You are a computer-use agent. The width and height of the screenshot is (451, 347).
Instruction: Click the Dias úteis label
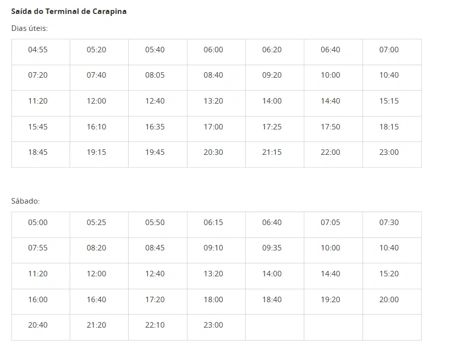pos(29,28)
